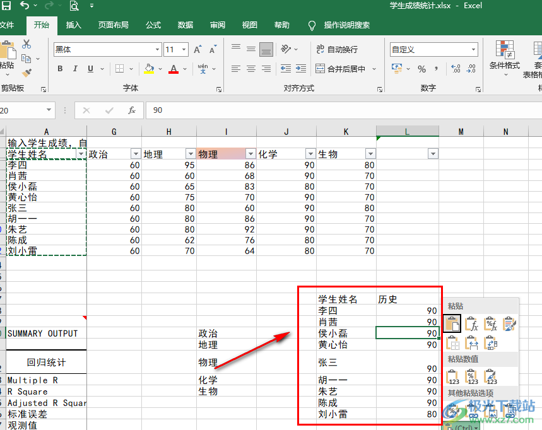
Task: Click the Undo arrow icon
Action: (x=25, y=5)
